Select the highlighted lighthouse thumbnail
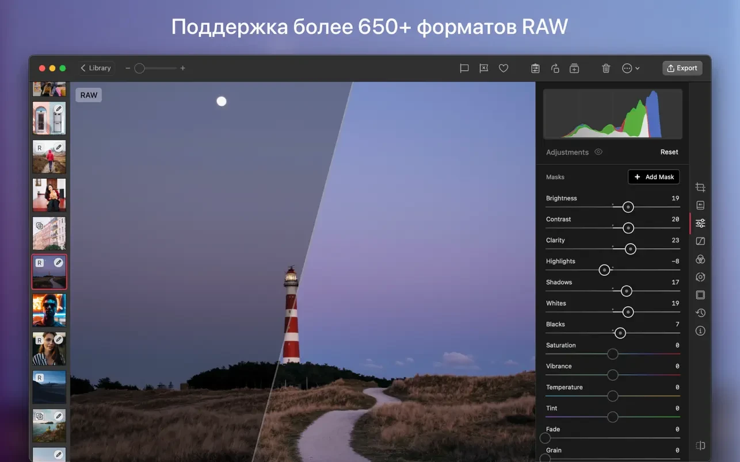 (49, 272)
